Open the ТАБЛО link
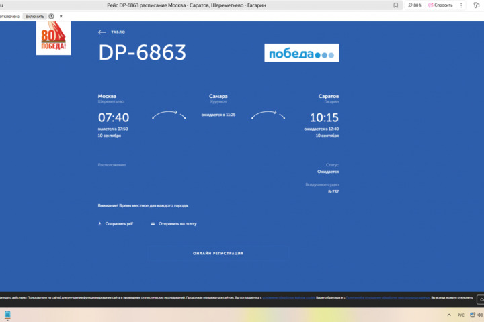Screen dimensions: 484x322 coord(118,32)
